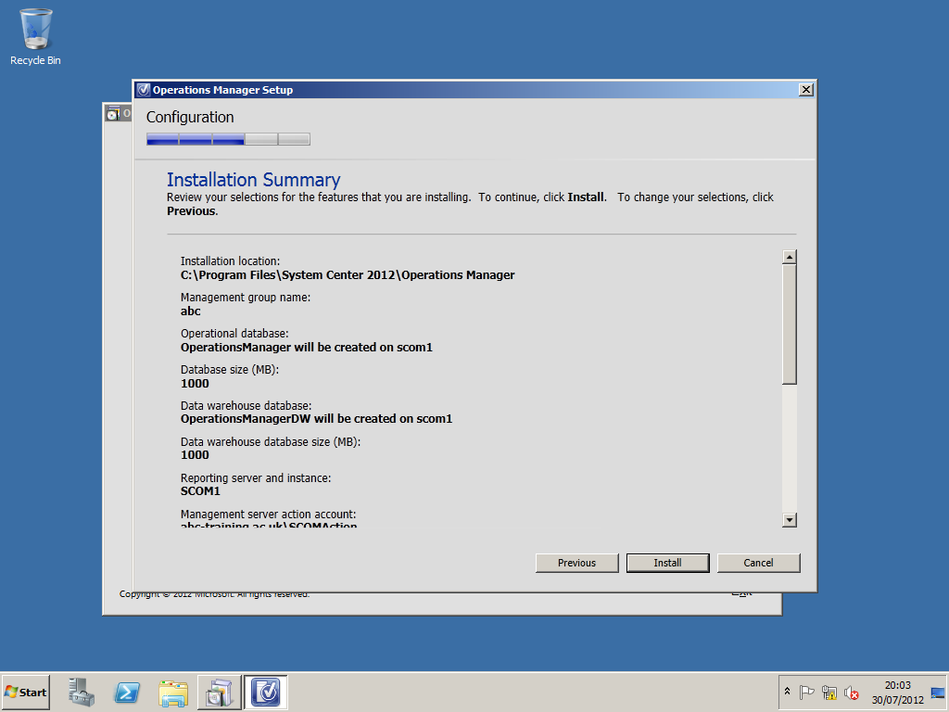The image size is (949, 712).
Task: Click the installation location path text
Action: 348,274
